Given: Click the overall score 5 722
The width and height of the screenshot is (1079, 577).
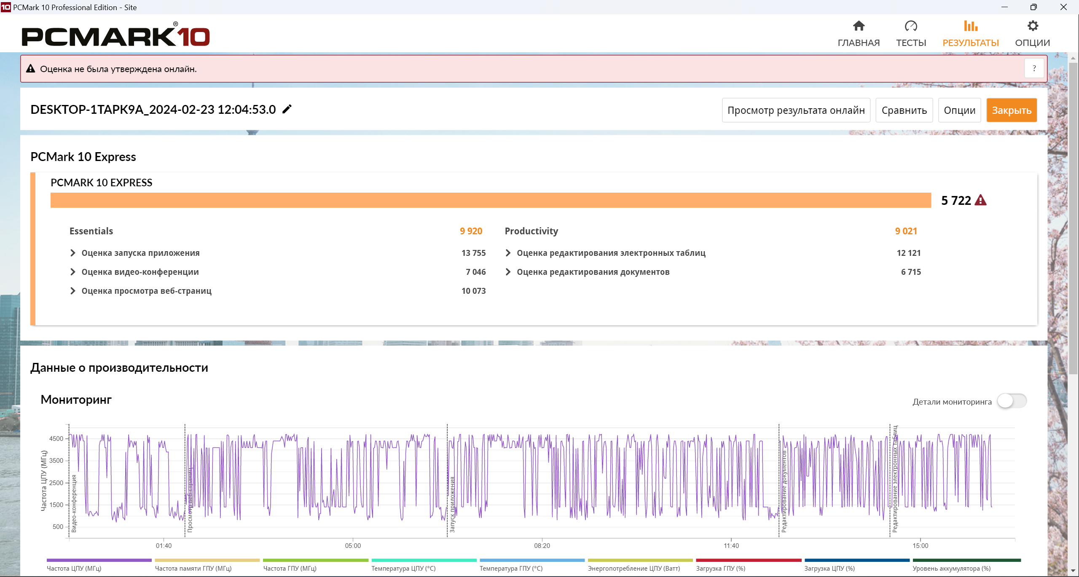Looking at the screenshot, I should 956,200.
